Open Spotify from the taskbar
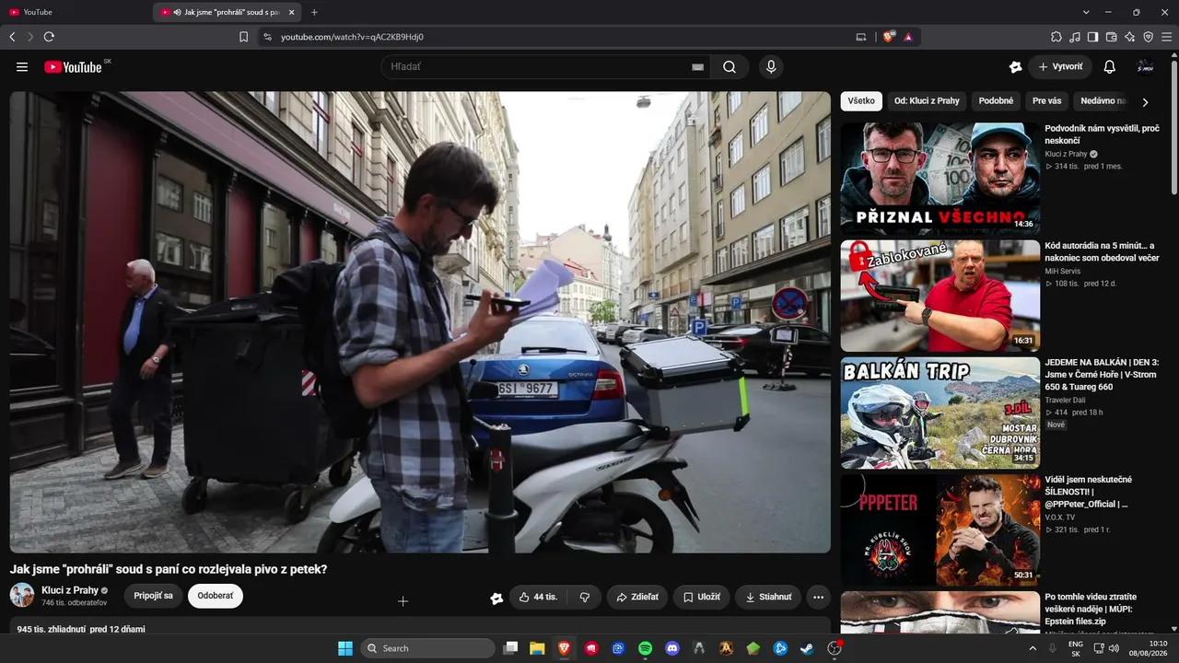The height and width of the screenshot is (663, 1179). pos(646,648)
